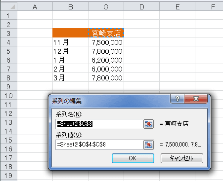Click the cell containing 11月
The image size is (223, 181).
(x=71, y=42)
